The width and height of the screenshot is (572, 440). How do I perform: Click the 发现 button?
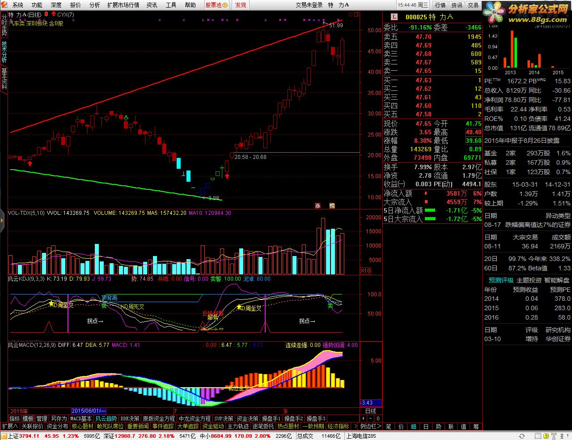pos(241,5)
